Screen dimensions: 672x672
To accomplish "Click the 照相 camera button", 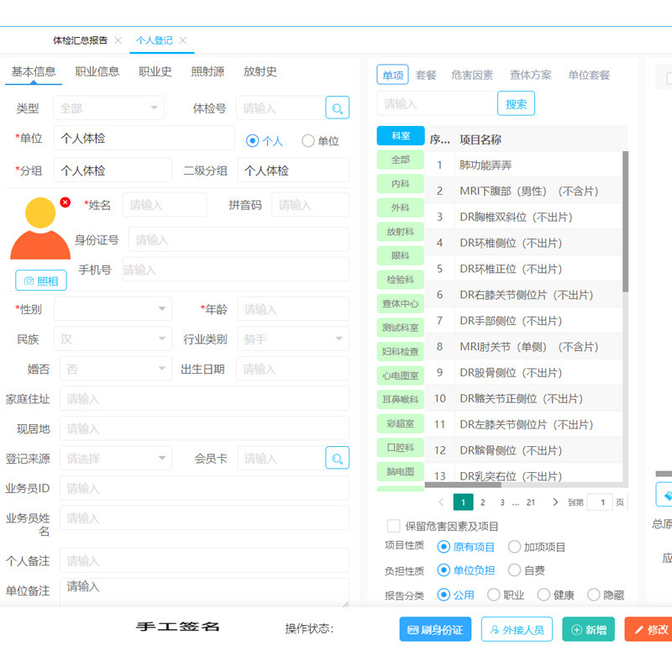I will (41, 281).
